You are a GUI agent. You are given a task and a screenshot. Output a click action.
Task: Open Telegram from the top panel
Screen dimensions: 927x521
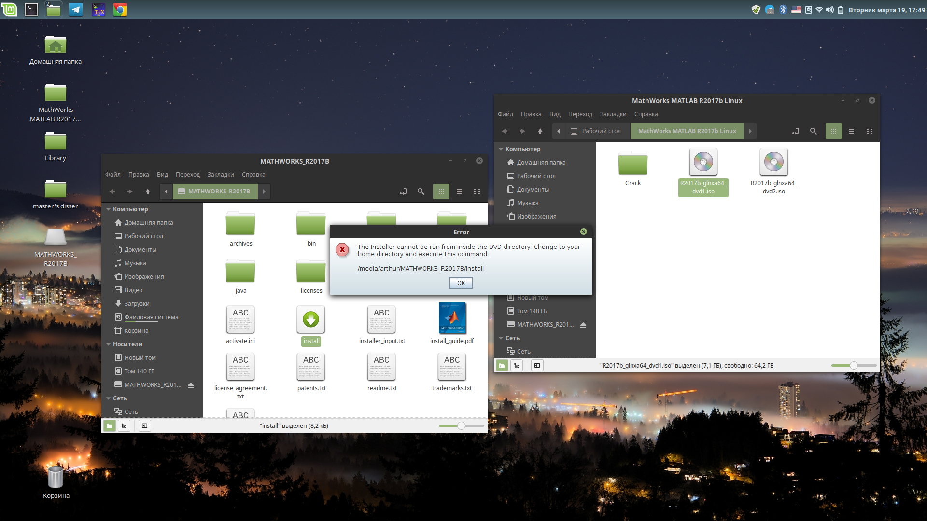pos(76,9)
